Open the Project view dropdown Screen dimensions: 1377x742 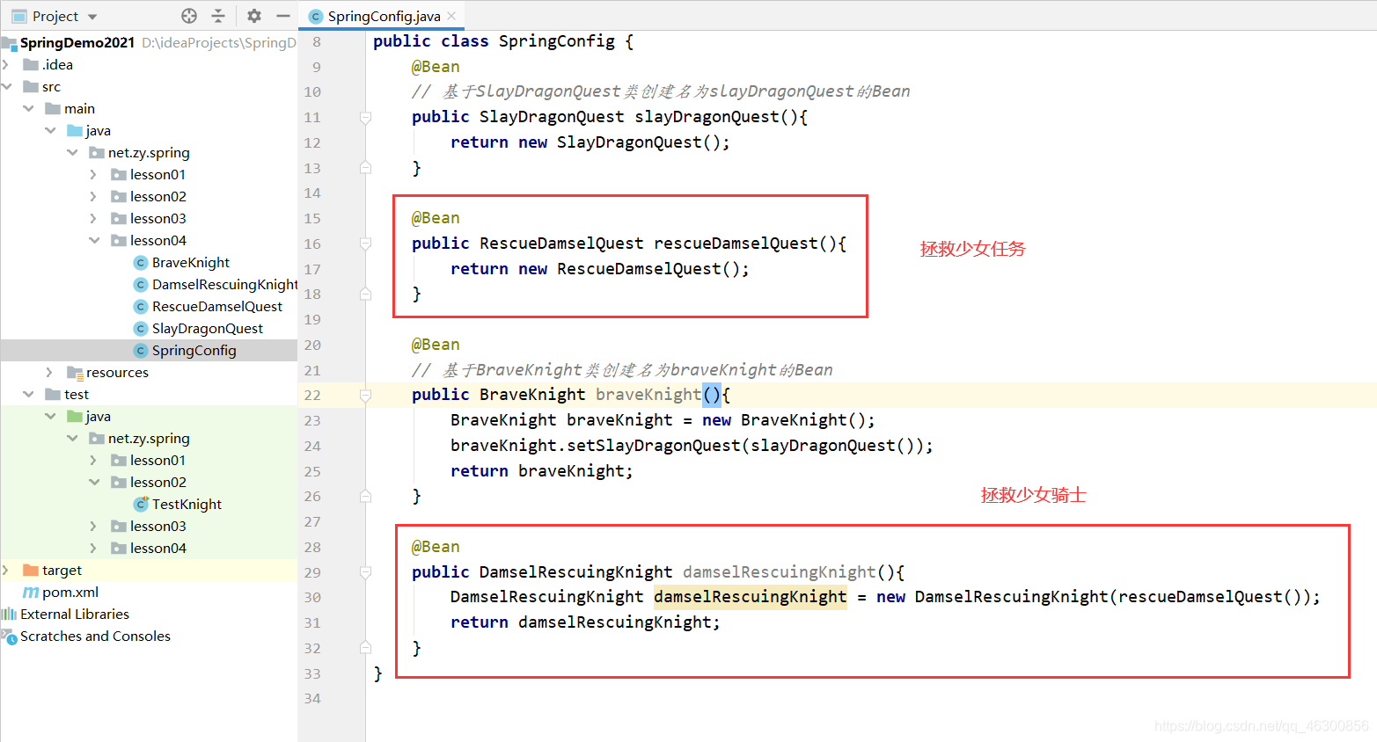(92, 17)
